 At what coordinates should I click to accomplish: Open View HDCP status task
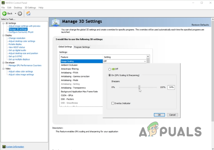(x=17, y=47)
